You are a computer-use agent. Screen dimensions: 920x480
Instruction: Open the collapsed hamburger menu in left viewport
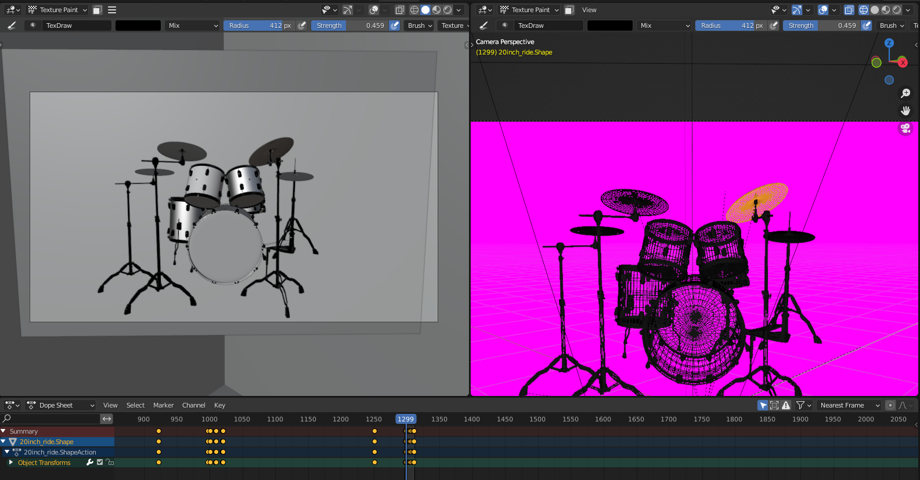tap(112, 10)
